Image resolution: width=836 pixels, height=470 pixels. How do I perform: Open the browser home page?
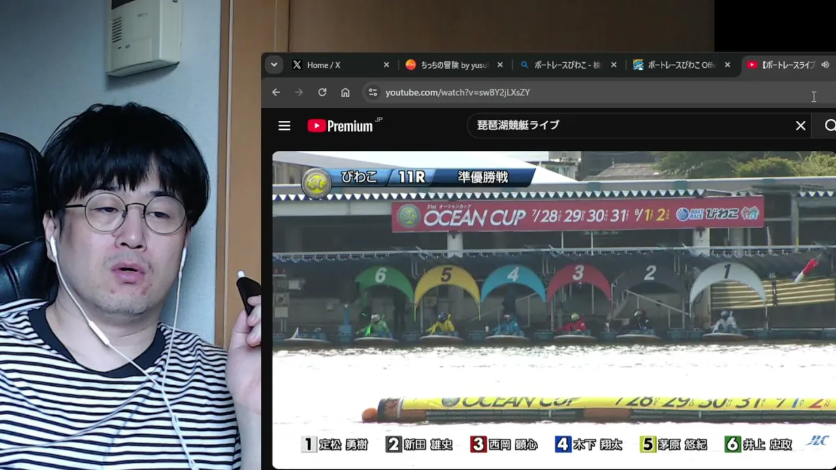346,93
